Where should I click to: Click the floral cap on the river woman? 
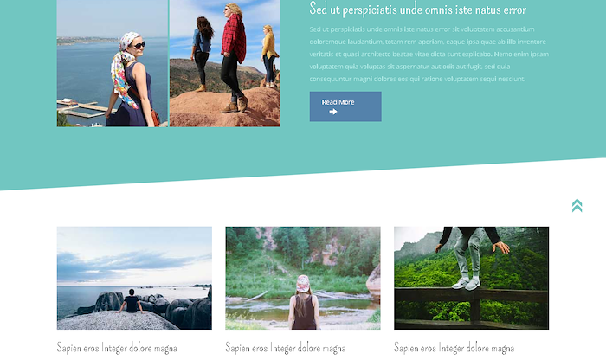(x=303, y=284)
